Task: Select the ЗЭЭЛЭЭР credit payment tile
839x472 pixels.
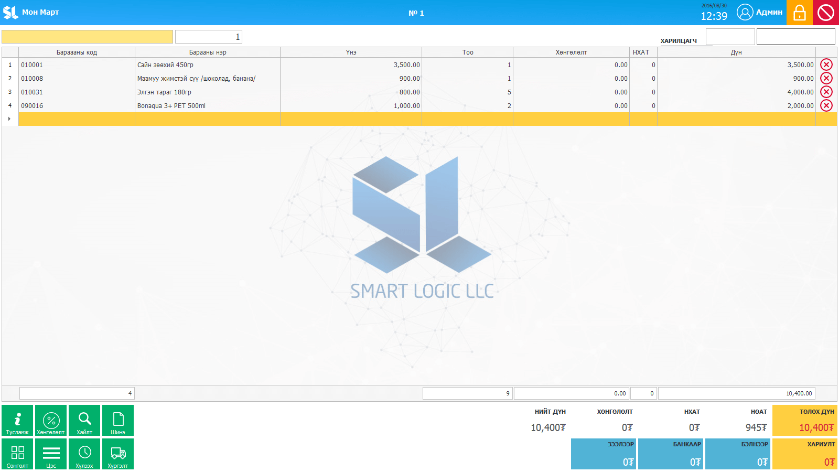Action: [x=604, y=454]
